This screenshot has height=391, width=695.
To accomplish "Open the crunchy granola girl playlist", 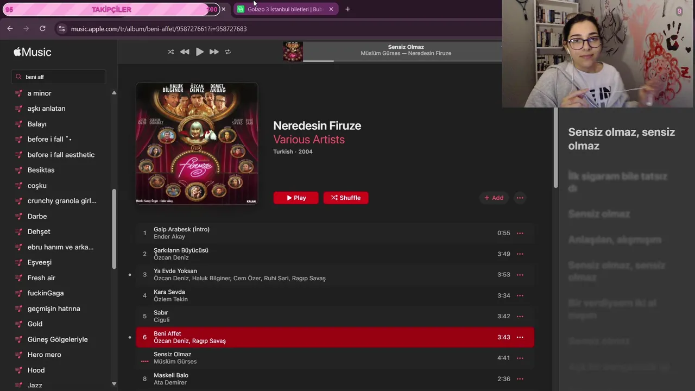I will [x=62, y=201].
